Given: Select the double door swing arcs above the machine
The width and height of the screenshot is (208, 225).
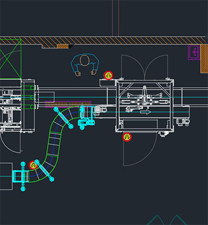Looking at the screenshot, I should pyautogui.click(x=144, y=67).
